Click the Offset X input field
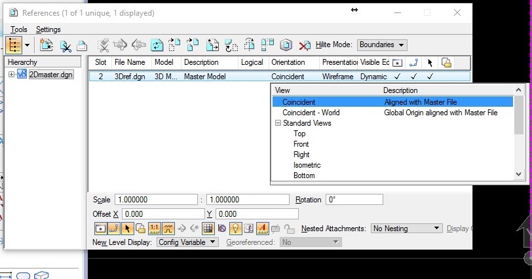This screenshot has height=279, width=532. [163, 214]
